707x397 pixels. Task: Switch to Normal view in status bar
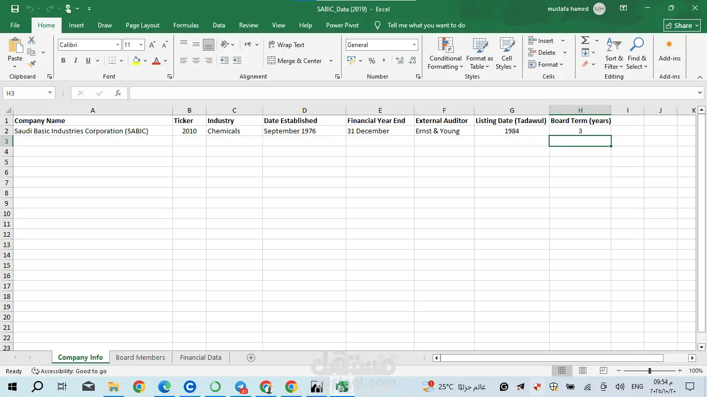562,371
